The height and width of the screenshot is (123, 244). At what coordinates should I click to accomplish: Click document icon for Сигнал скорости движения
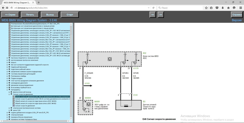(x=14, y=106)
